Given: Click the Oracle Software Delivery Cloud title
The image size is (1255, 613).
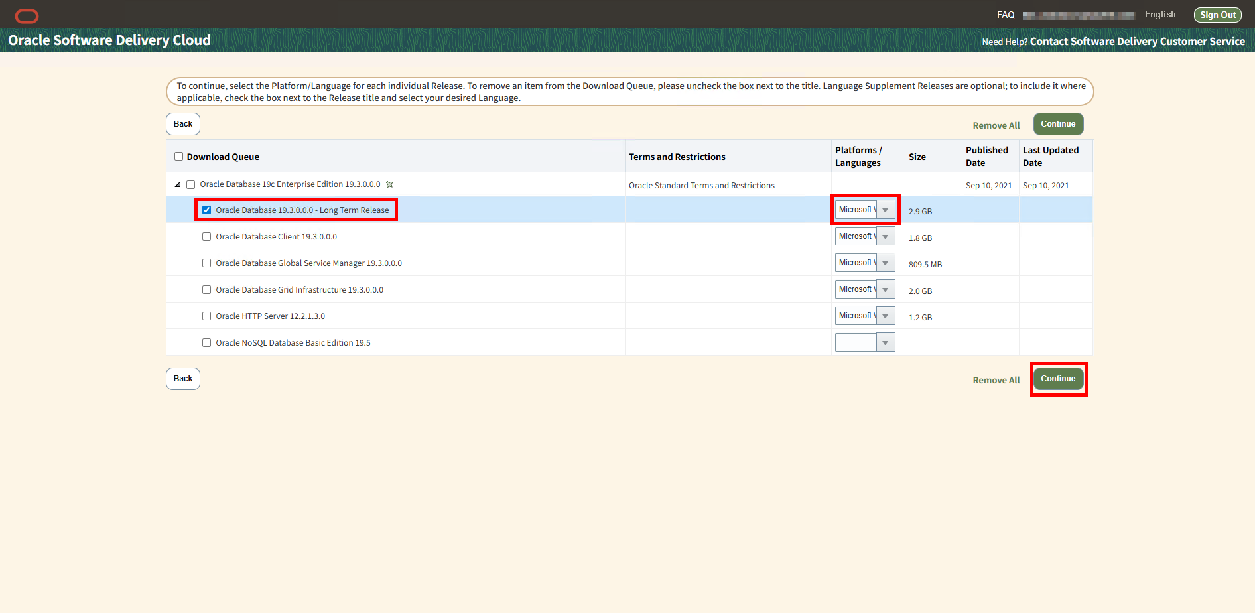Looking at the screenshot, I should (109, 40).
